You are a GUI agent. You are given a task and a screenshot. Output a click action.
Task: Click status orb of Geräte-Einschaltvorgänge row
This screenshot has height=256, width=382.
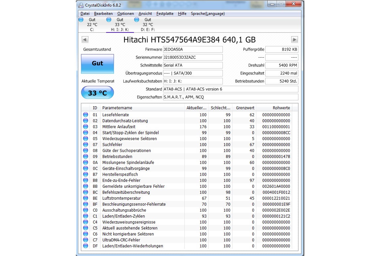[x=86, y=168]
